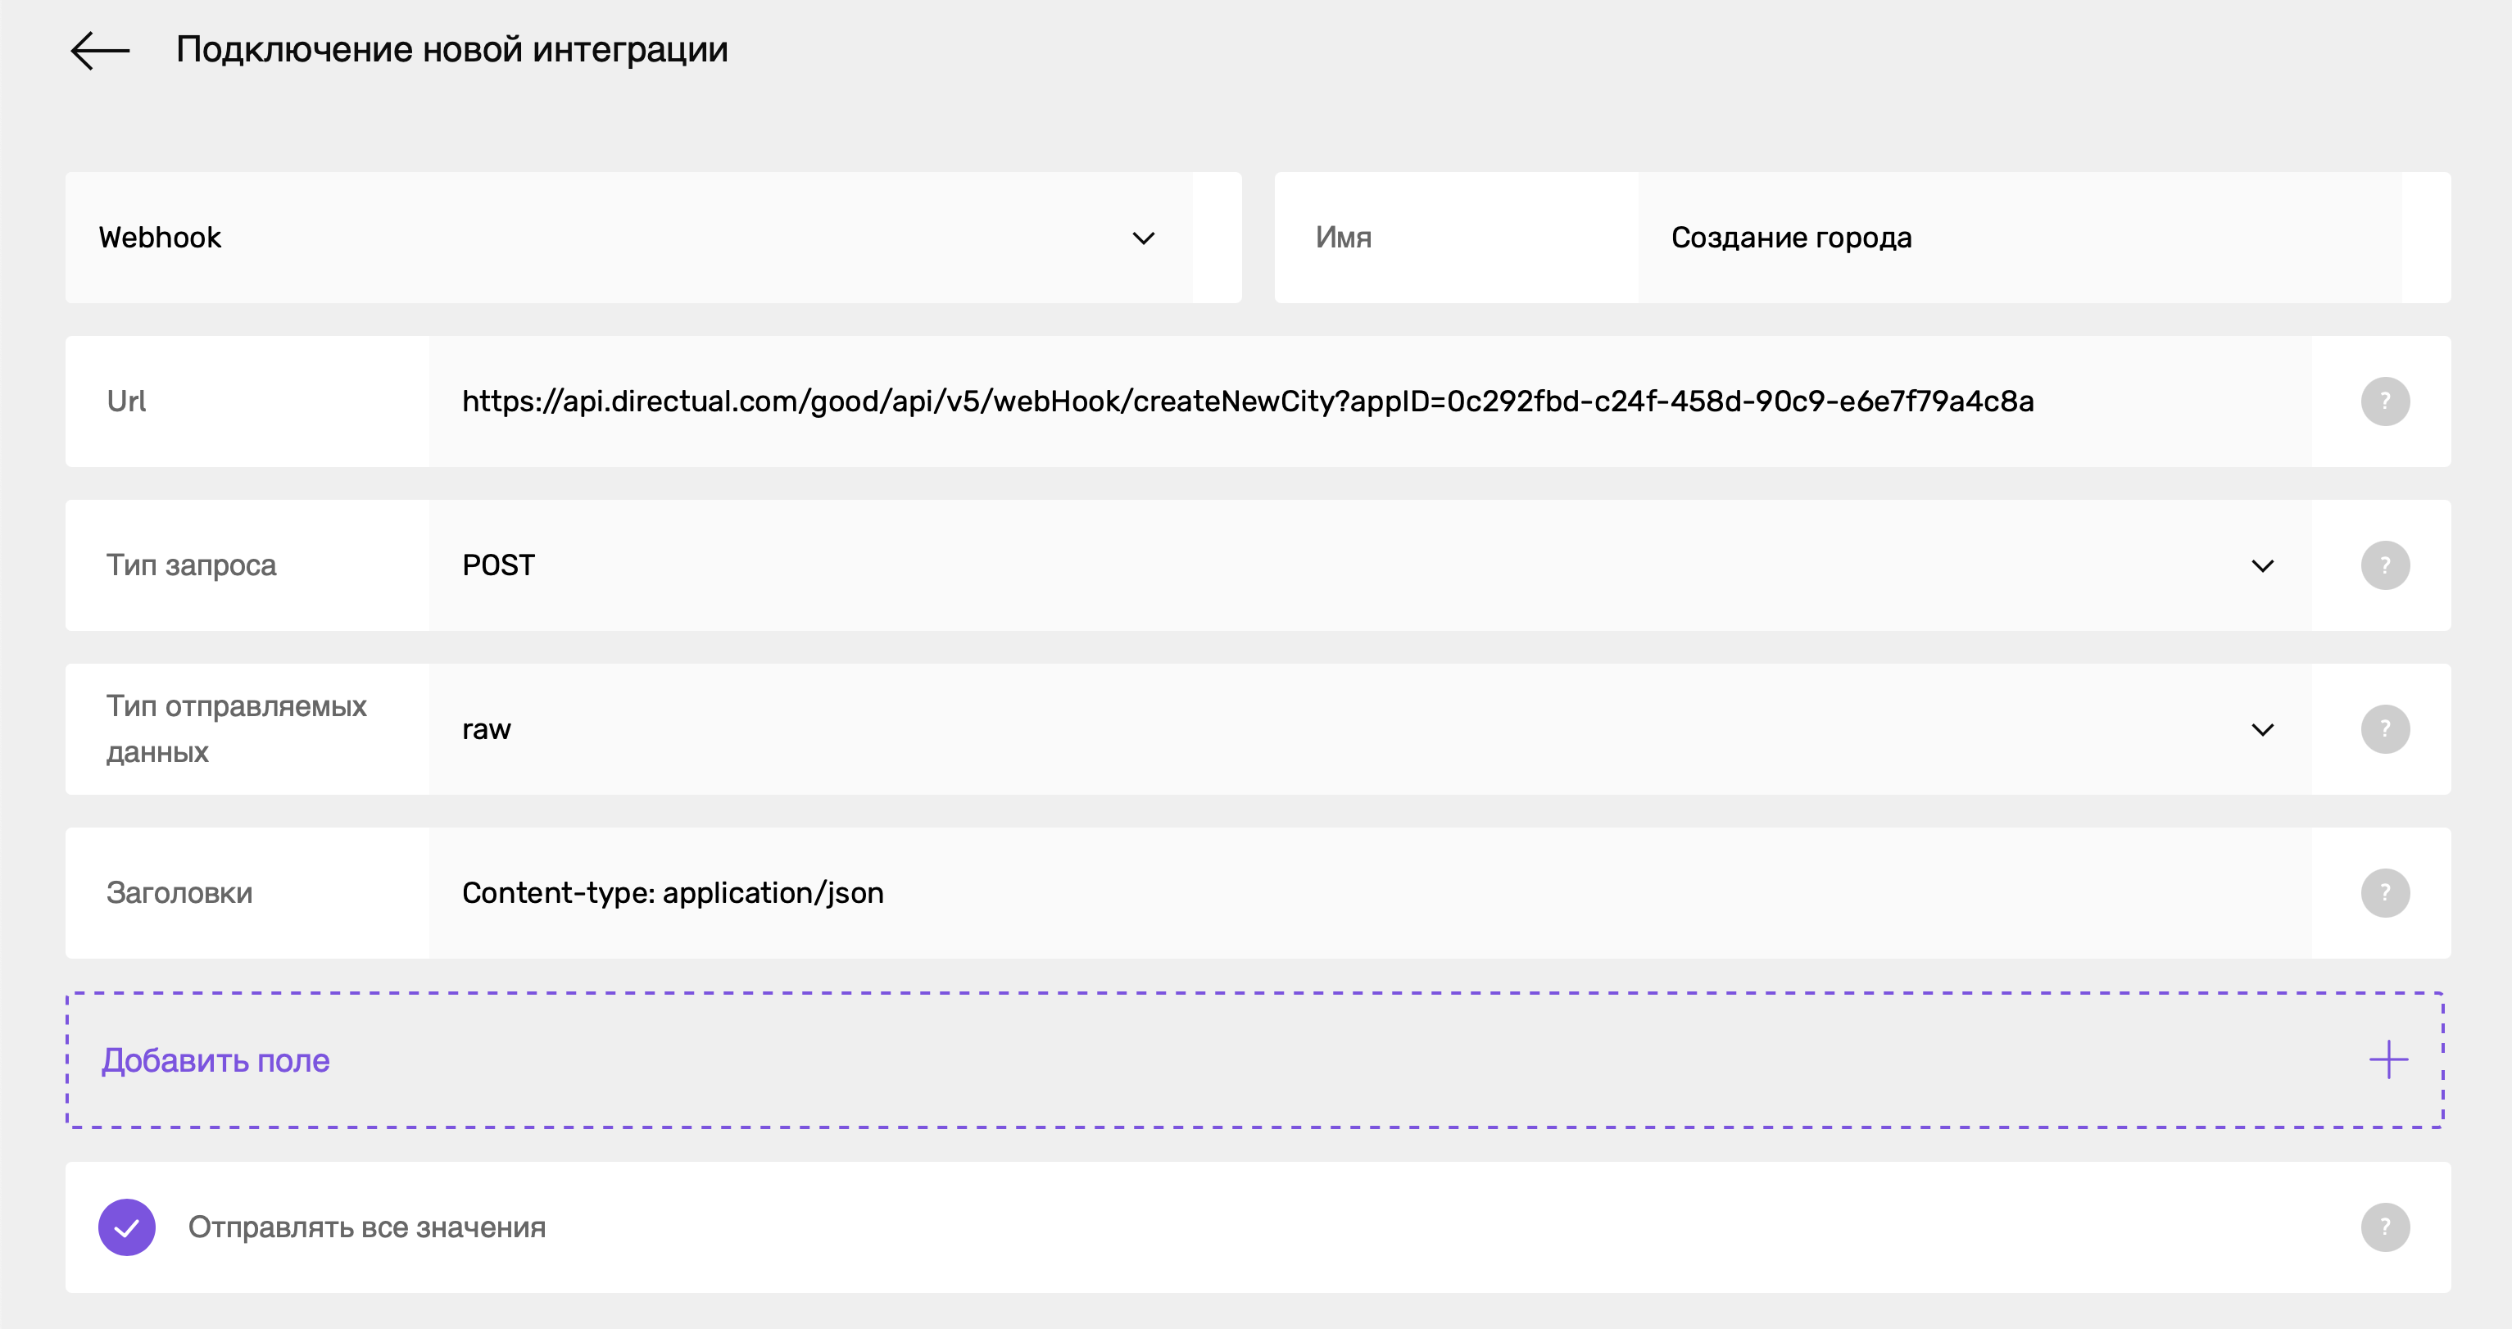Click into the Url input field
The height and width of the screenshot is (1329, 2512).
(x=1369, y=401)
